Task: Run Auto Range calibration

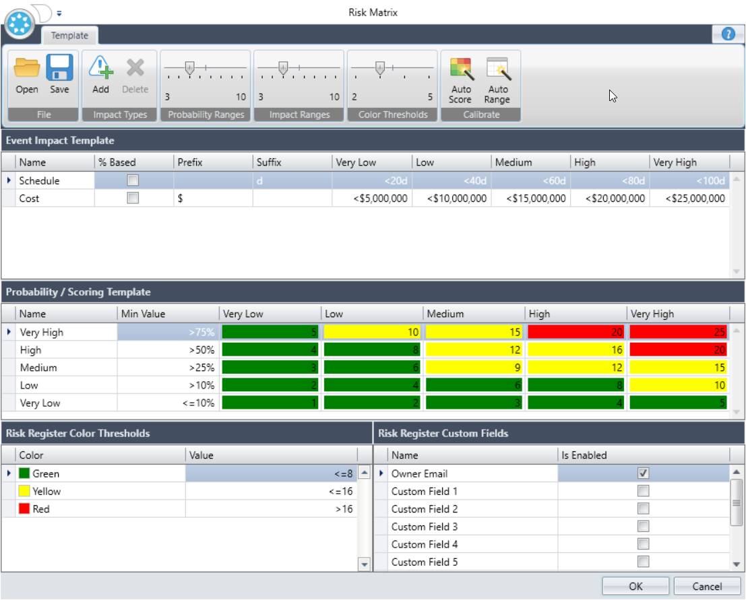Action: 497,69
